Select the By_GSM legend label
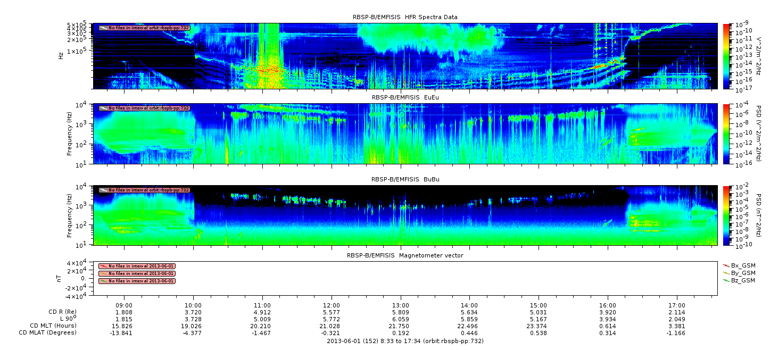 [x=743, y=272]
